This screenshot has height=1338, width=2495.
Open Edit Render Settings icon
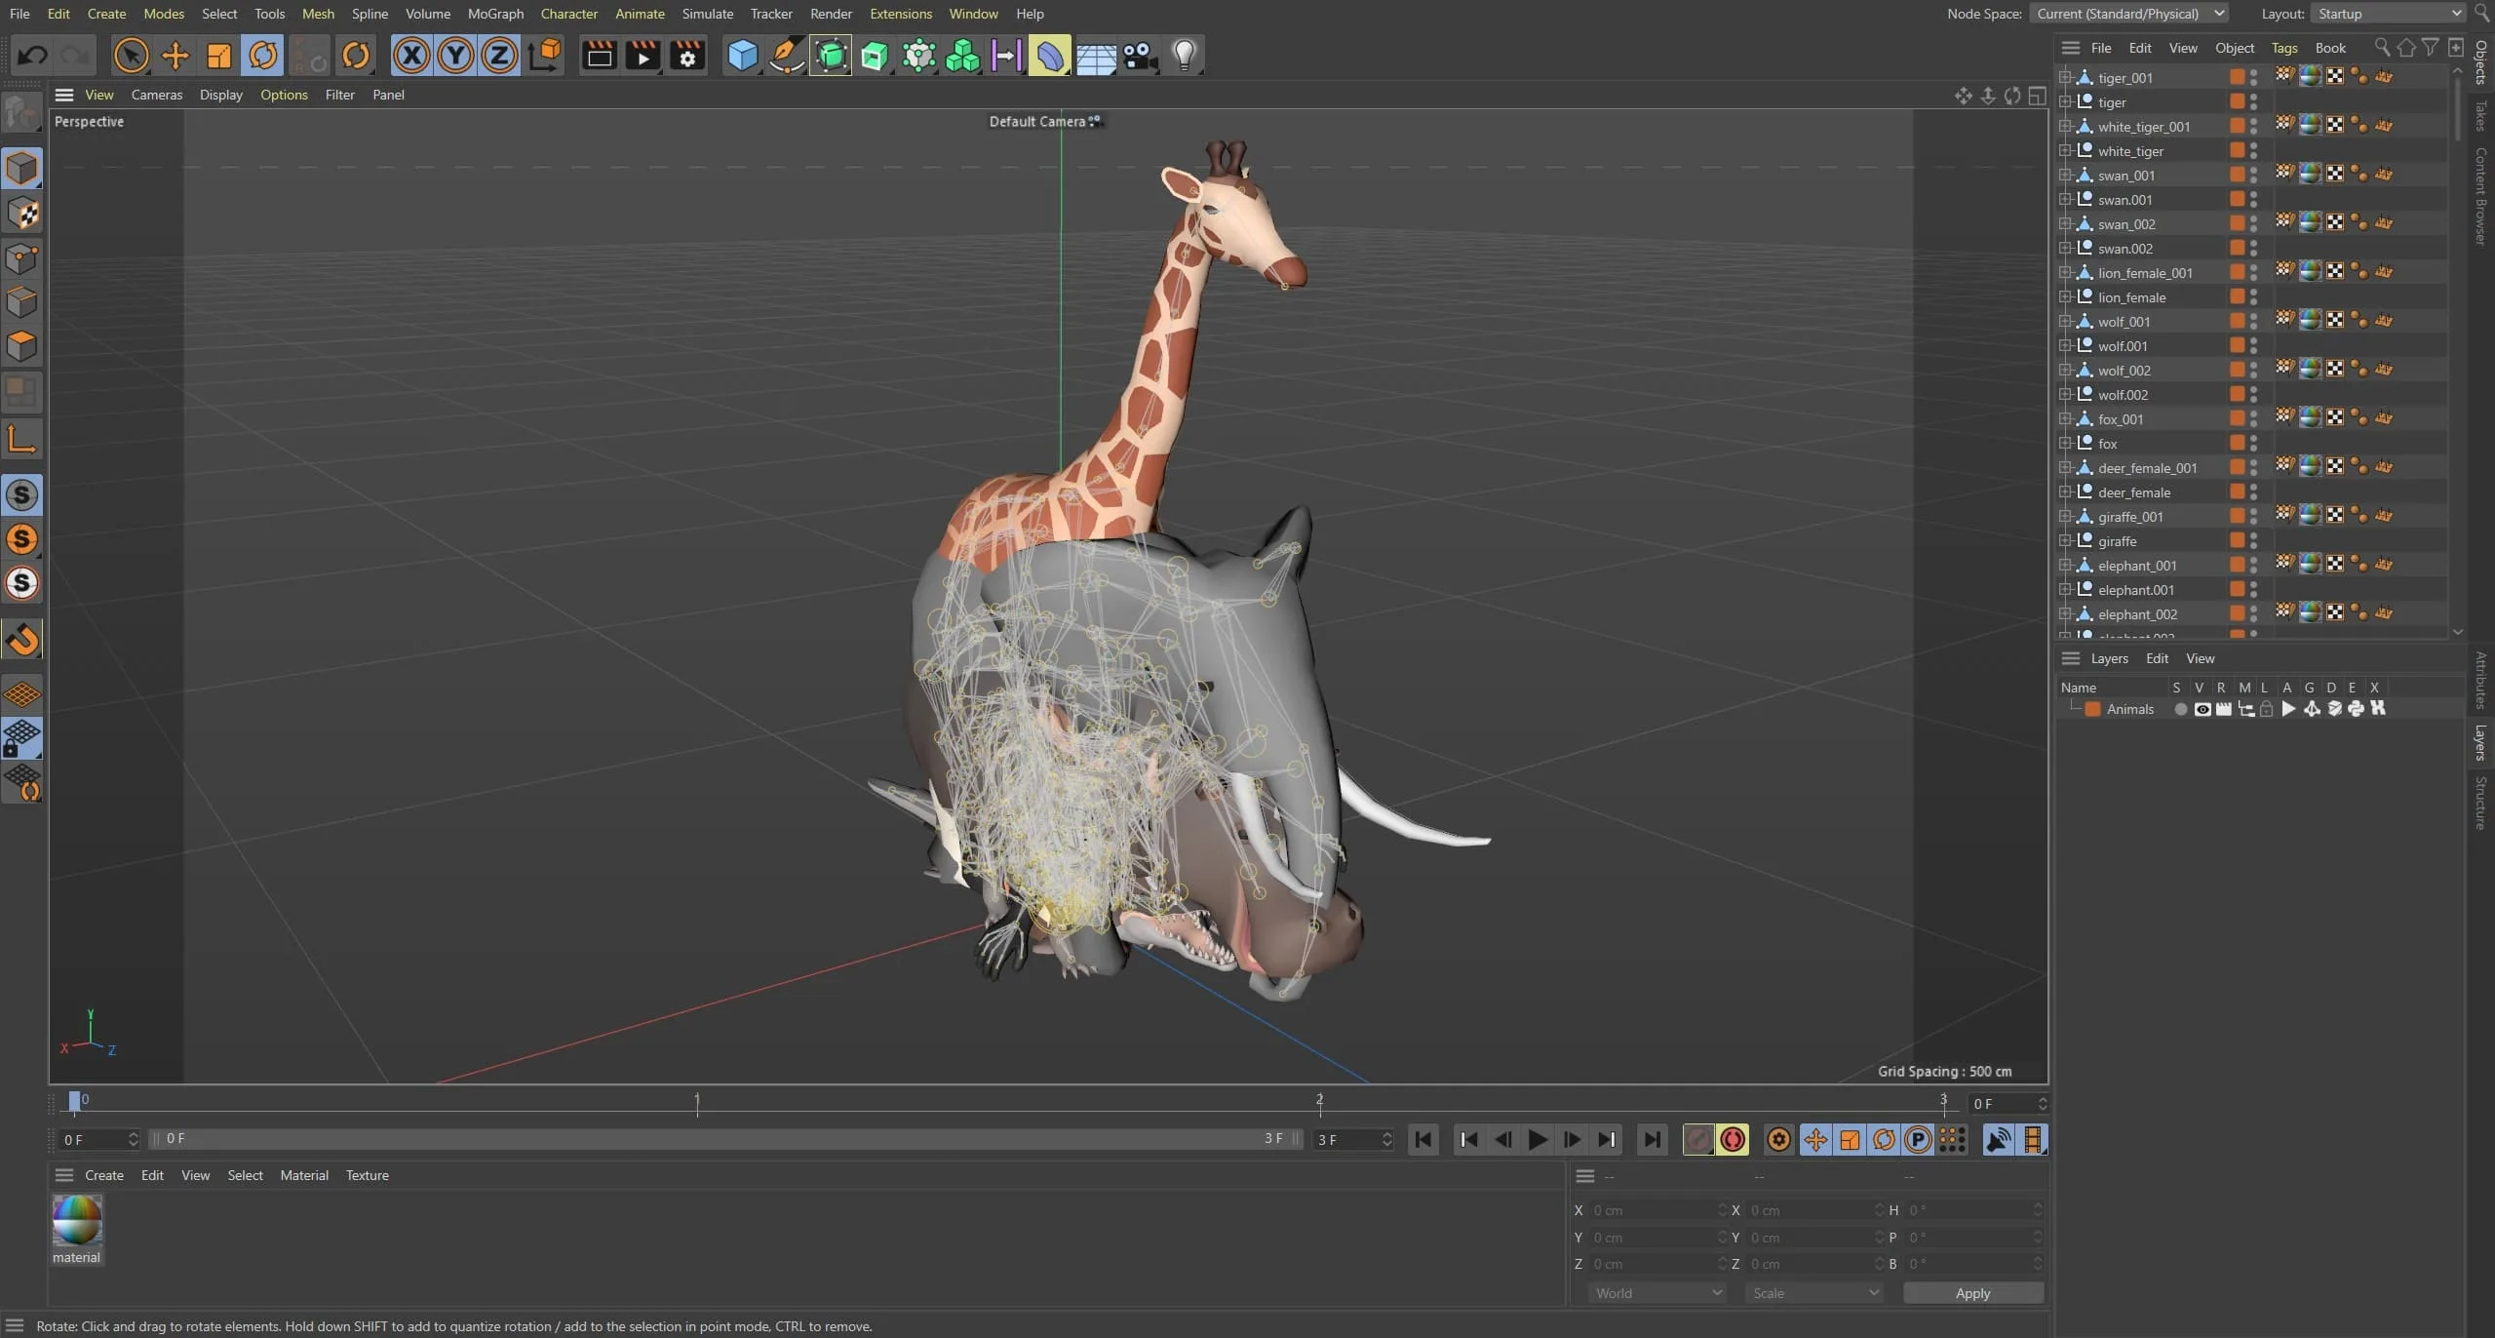pos(687,55)
